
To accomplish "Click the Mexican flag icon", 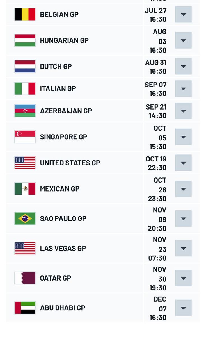I will pos(25,189).
